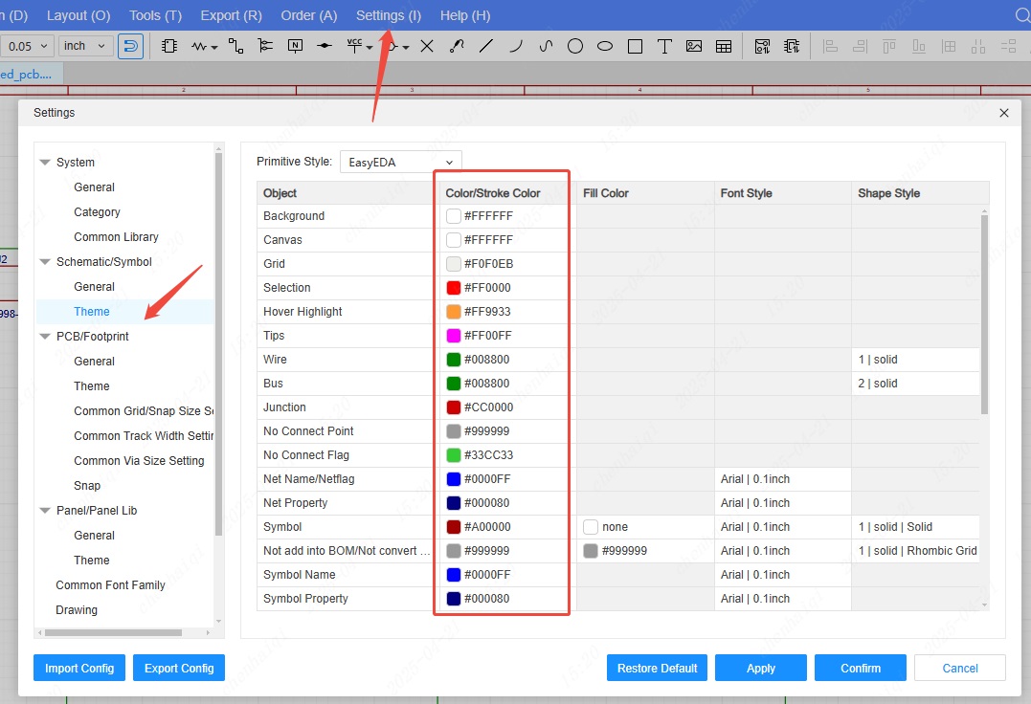Click the Wire color swatch
Screen dimensions: 1031x704
coord(454,360)
